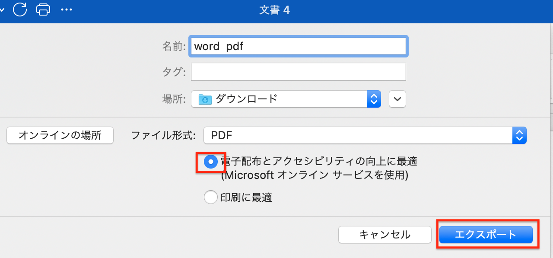Screen dimensions: 553x258
Task: Click the キャンセル button
Action: tap(385, 235)
